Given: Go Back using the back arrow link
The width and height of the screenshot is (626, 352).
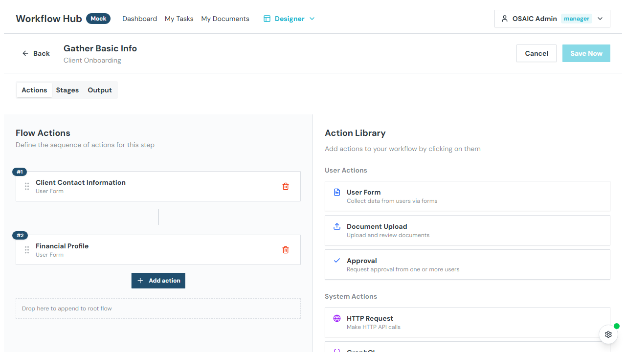Looking at the screenshot, I should coord(36,53).
